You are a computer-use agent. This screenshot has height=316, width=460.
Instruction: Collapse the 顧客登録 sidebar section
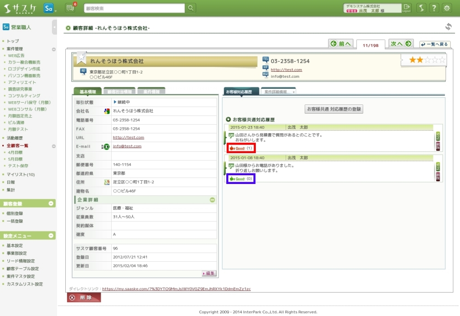pyautogui.click(x=51, y=204)
